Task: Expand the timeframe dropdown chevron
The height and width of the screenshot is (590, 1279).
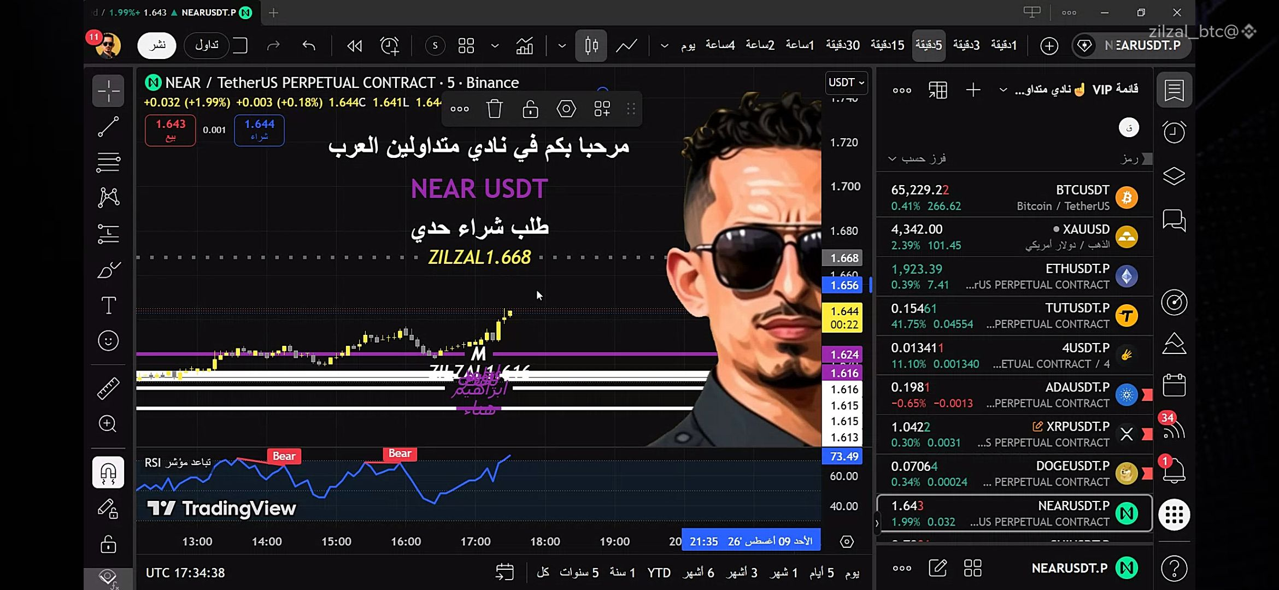Action: 665,45
